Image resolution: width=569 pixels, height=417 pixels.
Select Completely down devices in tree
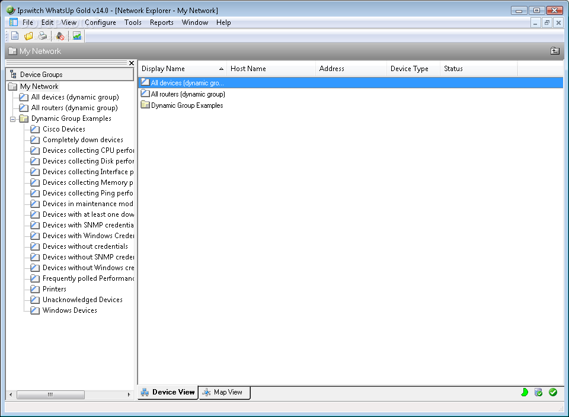tap(83, 140)
